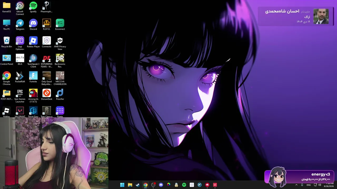The height and width of the screenshot is (189, 337).
Task: Select the DISTURBING FEARS game shortcut
Action: (x=47, y=61)
